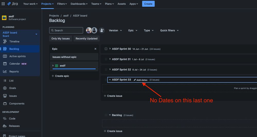Click into the Search field
The image size is (257, 137).
[66, 30]
